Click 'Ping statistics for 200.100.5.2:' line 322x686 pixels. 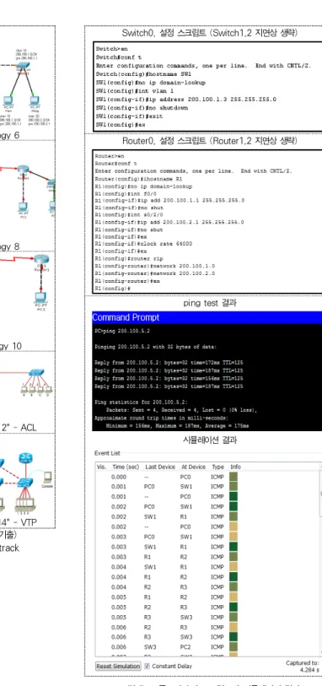point(141,402)
